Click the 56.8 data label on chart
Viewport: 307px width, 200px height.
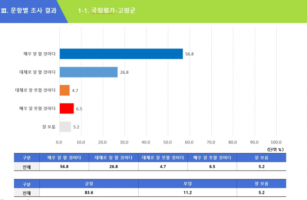(x=189, y=54)
